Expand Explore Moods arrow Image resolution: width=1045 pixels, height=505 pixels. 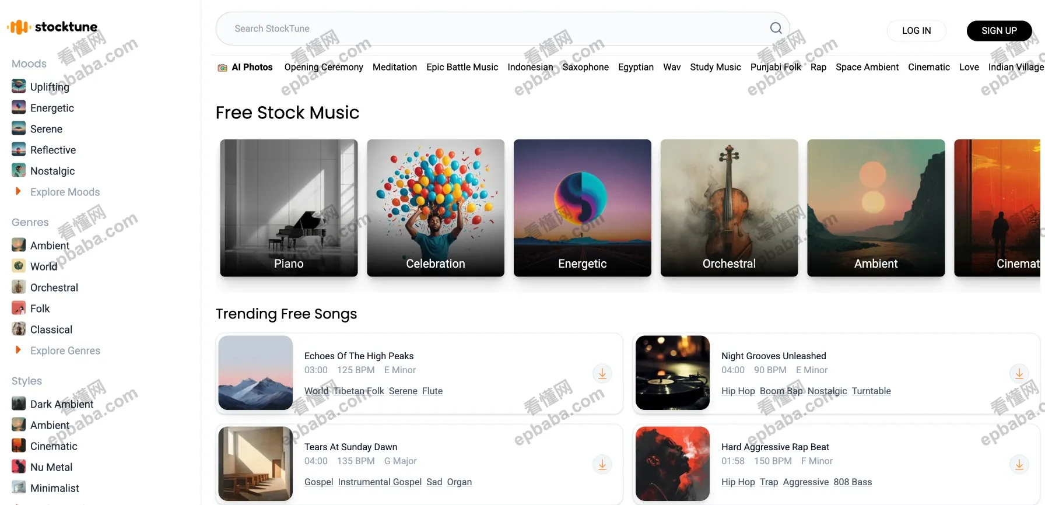[18, 191]
